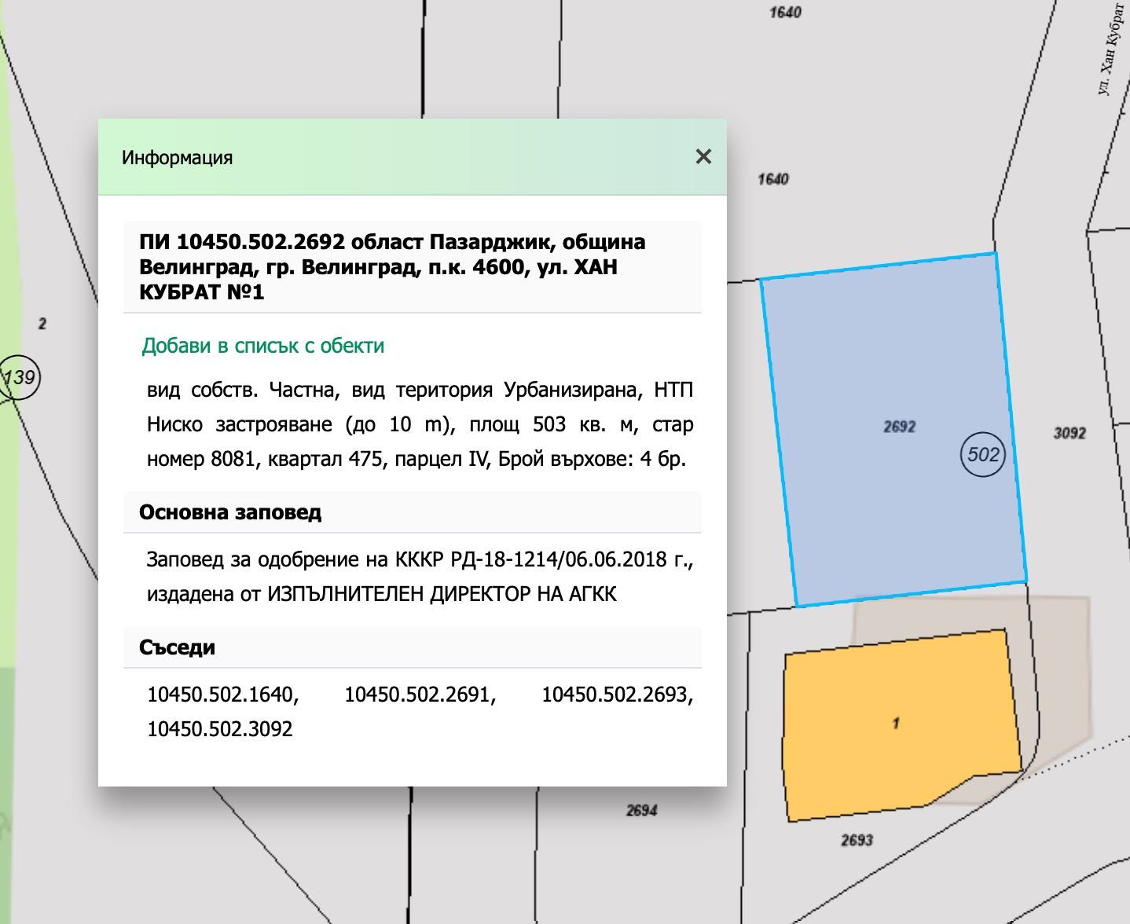
Task: Select the highlighted blue parcel 2692
Action: point(893,429)
